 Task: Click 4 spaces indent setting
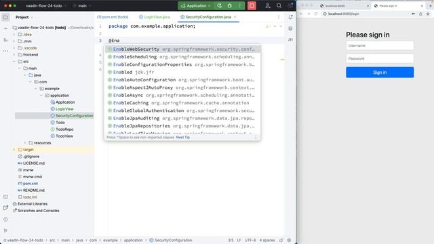(267, 241)
